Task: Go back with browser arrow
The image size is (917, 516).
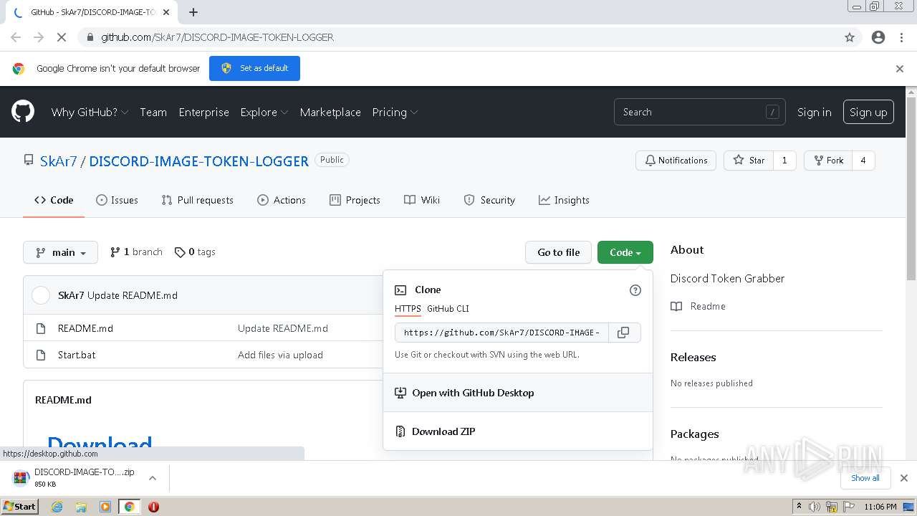Action: (16, 37)
